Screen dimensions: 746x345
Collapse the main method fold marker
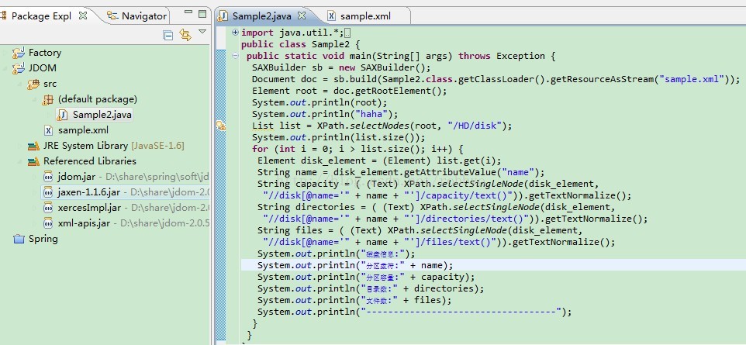(x=235, y=56)
